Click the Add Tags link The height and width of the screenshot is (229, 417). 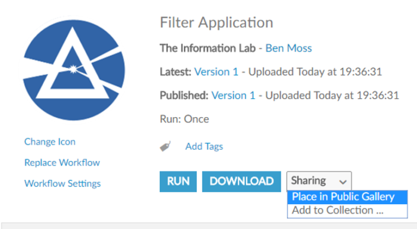click(204, 146)
